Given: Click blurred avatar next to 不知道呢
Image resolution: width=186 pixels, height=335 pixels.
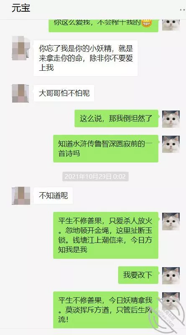Looking at the screenshot, I should (21, 196).
